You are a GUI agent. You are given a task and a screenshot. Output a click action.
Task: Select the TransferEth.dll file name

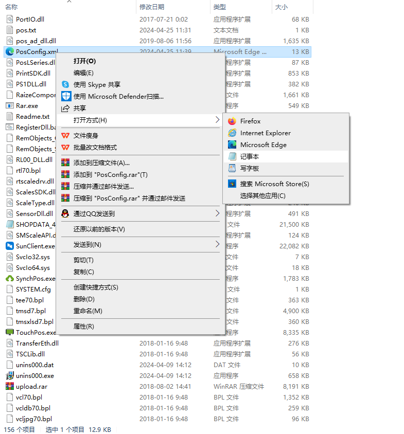pos(37,343)
